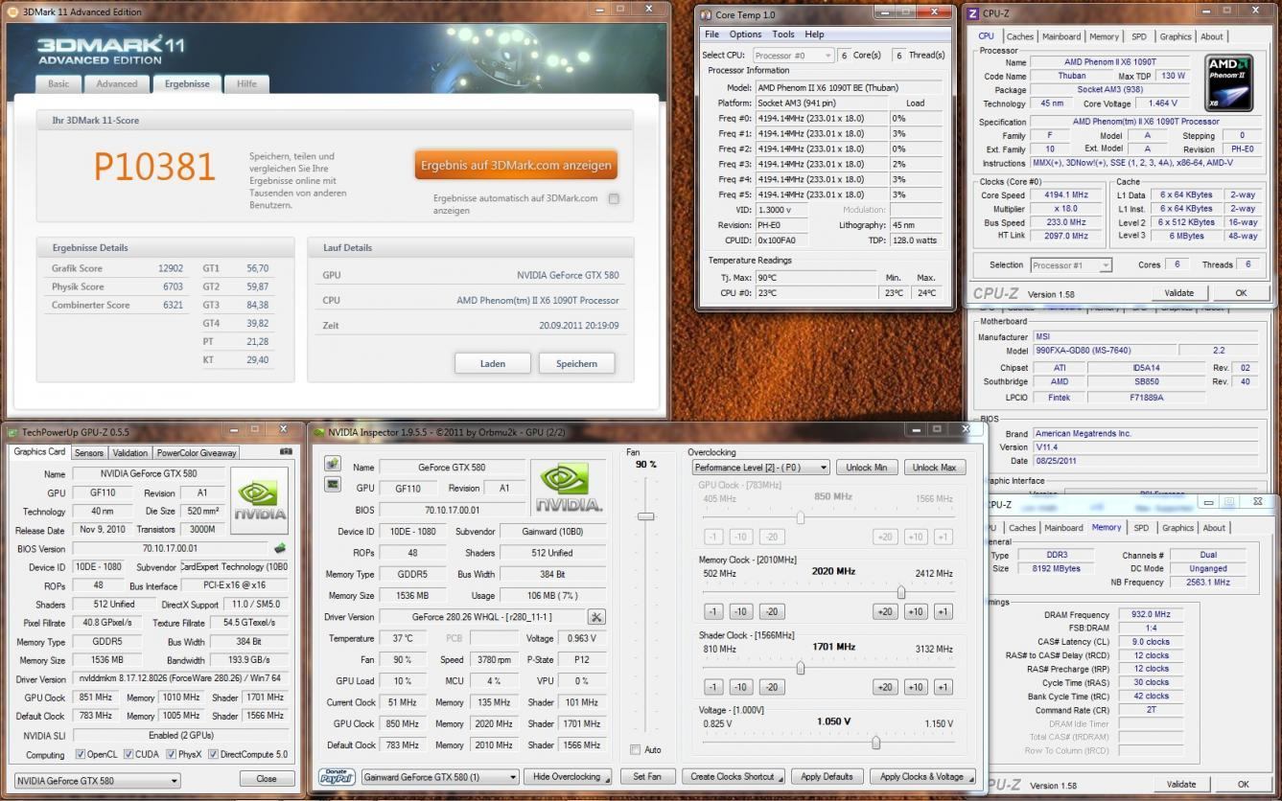This screenshot has width=1282, height=801.
Task: Open Core Temp Help menu
Action: (814, 34)
